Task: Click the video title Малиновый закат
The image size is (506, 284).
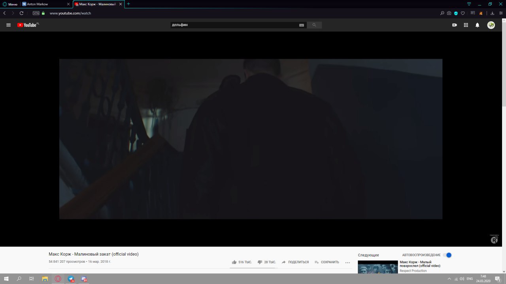Action: 94,254
